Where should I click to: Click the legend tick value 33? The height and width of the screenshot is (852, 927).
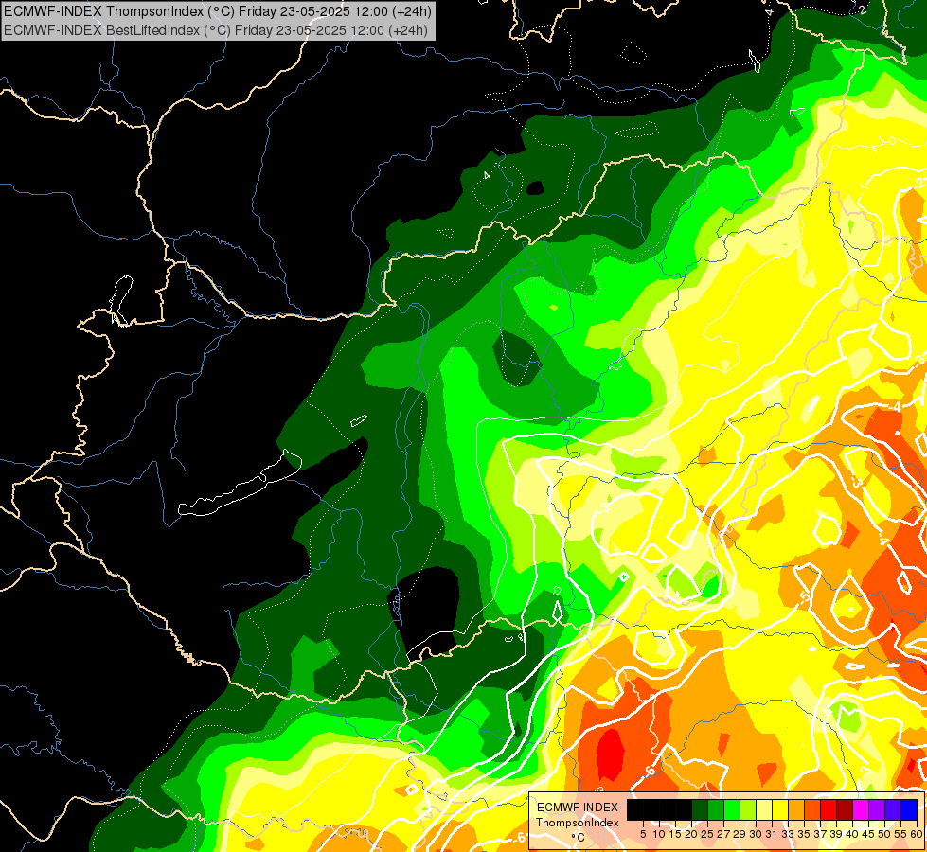[788, 834]
